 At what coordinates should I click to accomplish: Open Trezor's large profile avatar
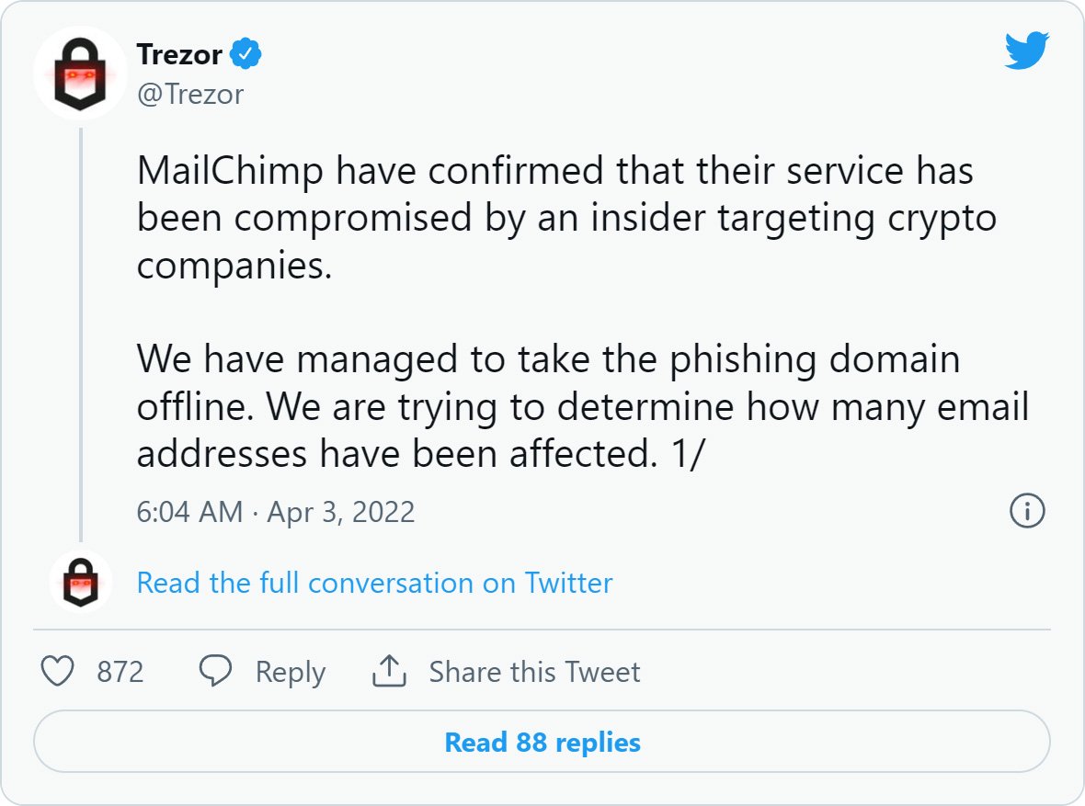pos(79,74)
